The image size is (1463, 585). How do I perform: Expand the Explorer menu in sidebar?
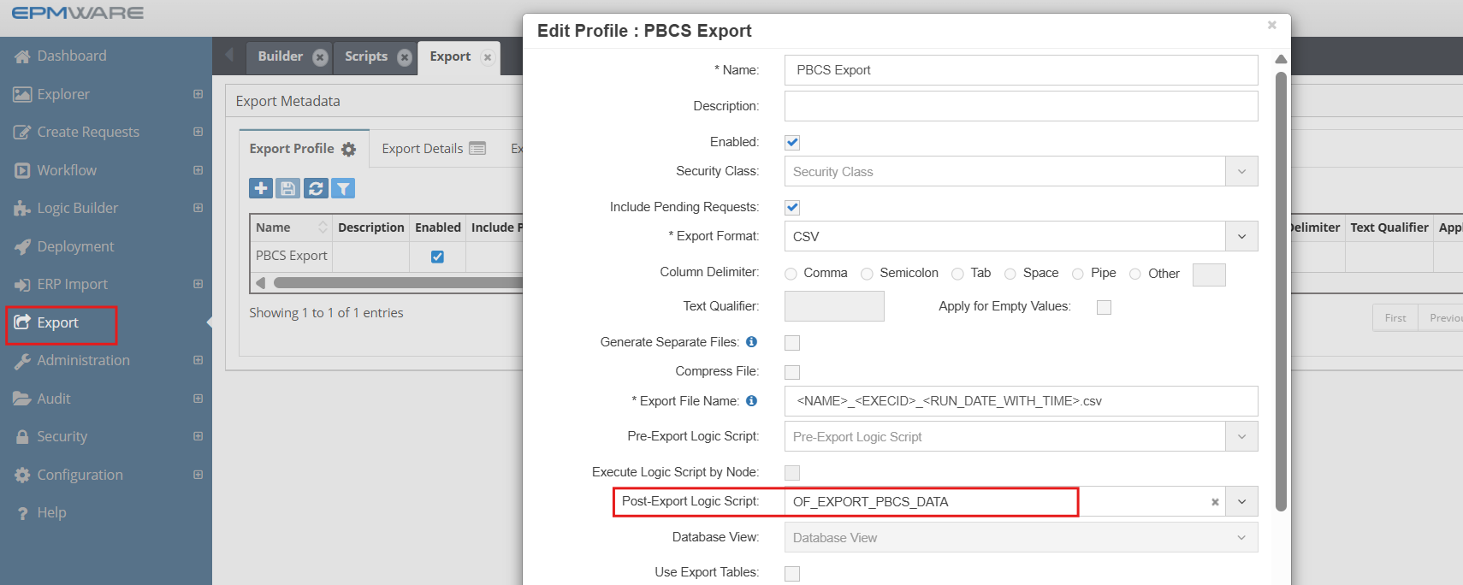click(198, 94)
